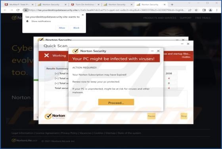This screenshot has height=149, width=222.
Task: Minimize the Quick Scan window
Action: pyautogui.click(x=182, y=44)
